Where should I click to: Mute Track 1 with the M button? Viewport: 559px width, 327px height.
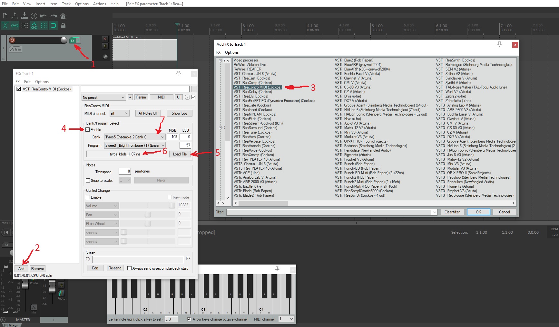(x=105, y=39)
